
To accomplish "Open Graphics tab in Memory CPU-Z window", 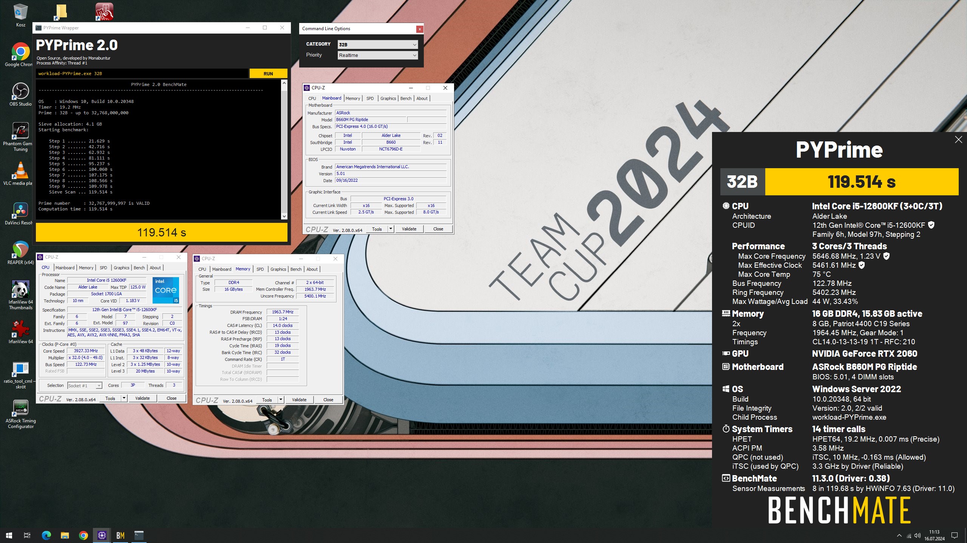I will tap(278, 269).
